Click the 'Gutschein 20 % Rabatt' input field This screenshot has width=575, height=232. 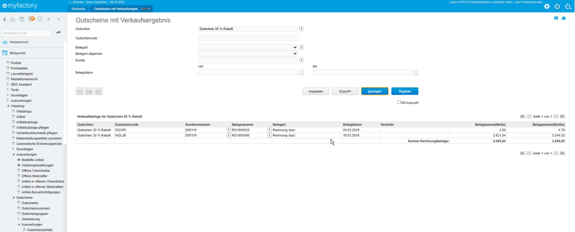pyautogui.click(x=248, y=29)
